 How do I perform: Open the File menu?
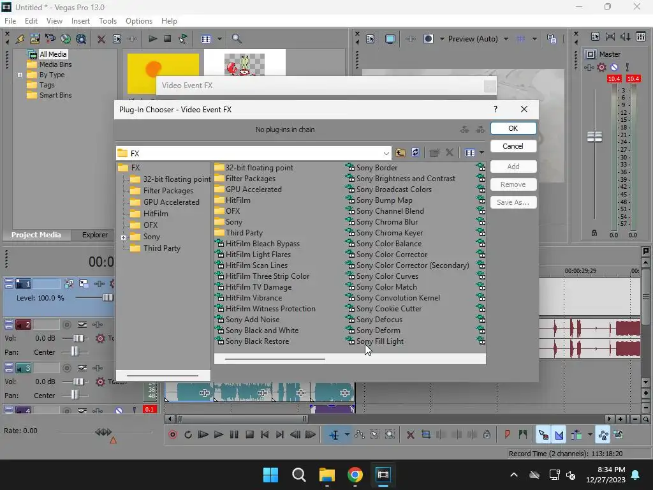pyautogui.click(x=10, y=21)
